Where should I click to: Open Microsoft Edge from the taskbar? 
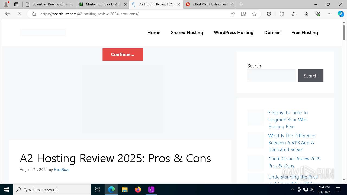pyautogui.click(x=111, y=190)
